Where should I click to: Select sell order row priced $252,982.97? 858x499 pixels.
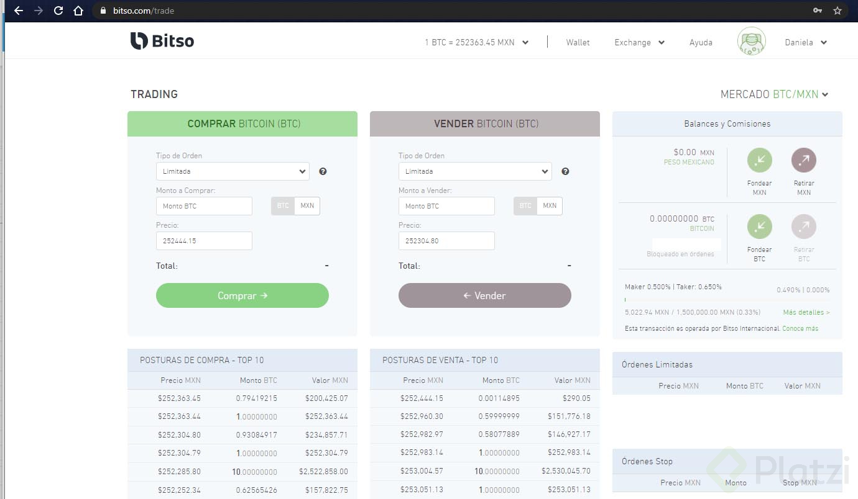pos(485,434)
